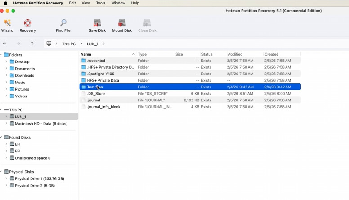Collapse the Found Disks section
Viewport: 349px width, 200px height.
(1, 137)
